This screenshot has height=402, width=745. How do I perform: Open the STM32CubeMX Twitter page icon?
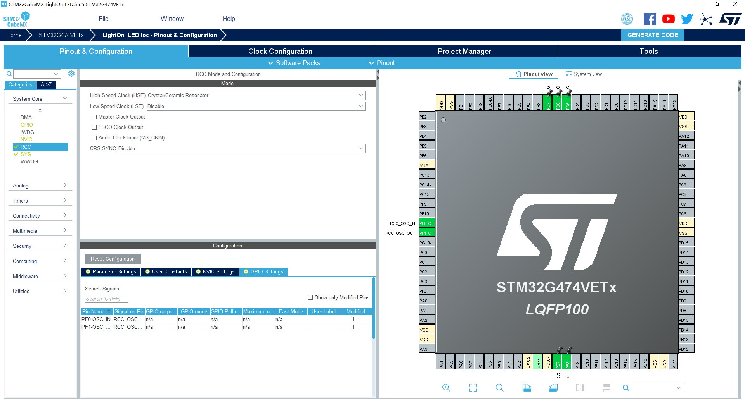(687, 19)
